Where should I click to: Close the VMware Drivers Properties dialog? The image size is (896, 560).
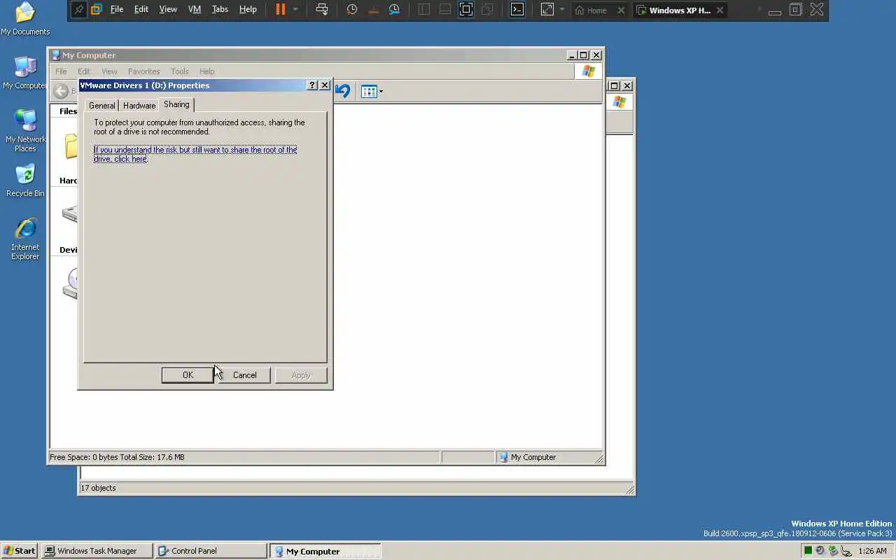coord(325,85)
